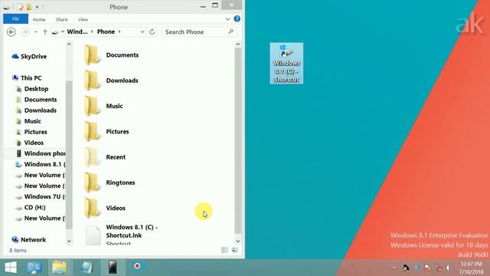This screenshot has height=276, width=490.
Task: Switch to large icons view layout
Action: (235, 250)
